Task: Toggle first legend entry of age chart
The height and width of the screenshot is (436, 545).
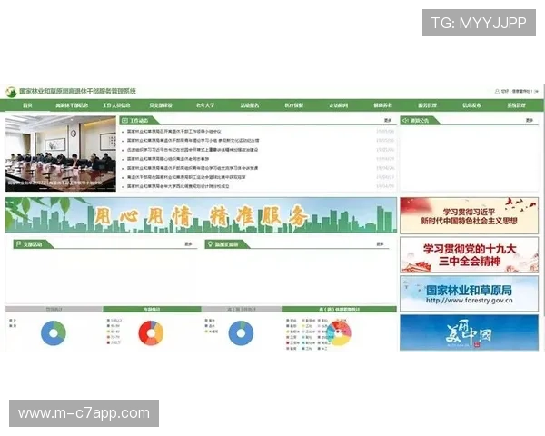Action: pyautogui.click(x=114, y=321)
